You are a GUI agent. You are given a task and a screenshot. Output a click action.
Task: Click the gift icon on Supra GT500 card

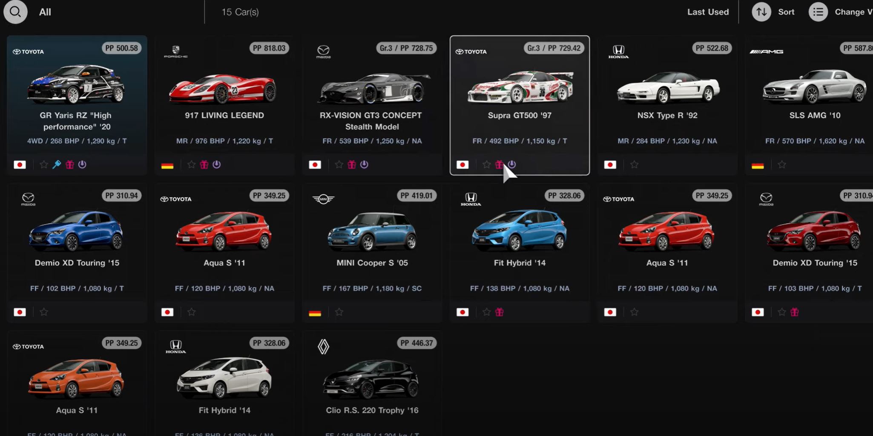point(499,165)
